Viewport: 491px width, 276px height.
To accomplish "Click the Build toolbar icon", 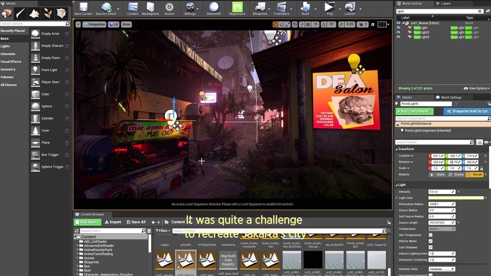I will coord(305,8).
